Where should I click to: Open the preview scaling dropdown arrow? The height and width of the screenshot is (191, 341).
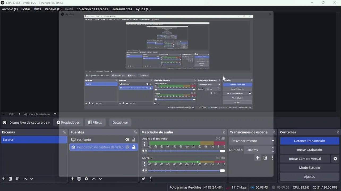tap(55, 114)
